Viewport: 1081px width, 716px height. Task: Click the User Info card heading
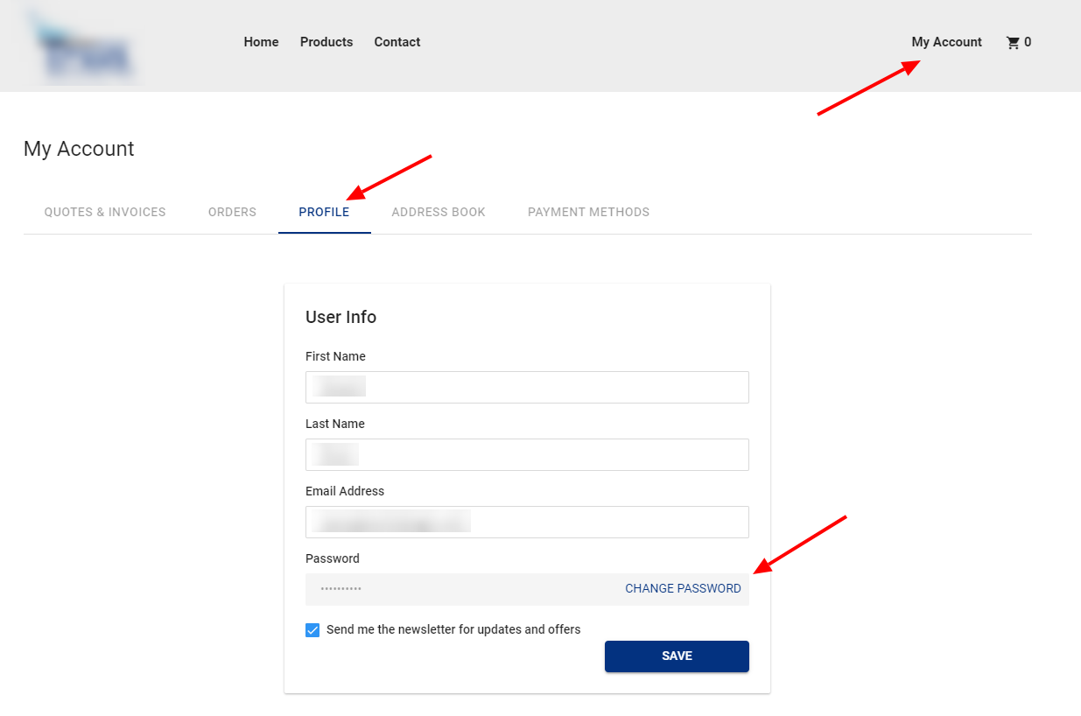340,317
